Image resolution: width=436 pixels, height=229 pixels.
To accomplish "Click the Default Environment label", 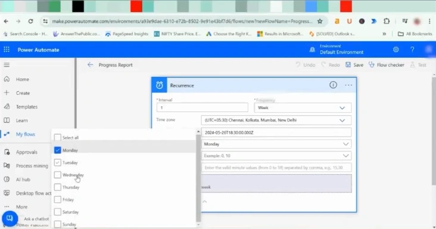I will tap(341, 52).
